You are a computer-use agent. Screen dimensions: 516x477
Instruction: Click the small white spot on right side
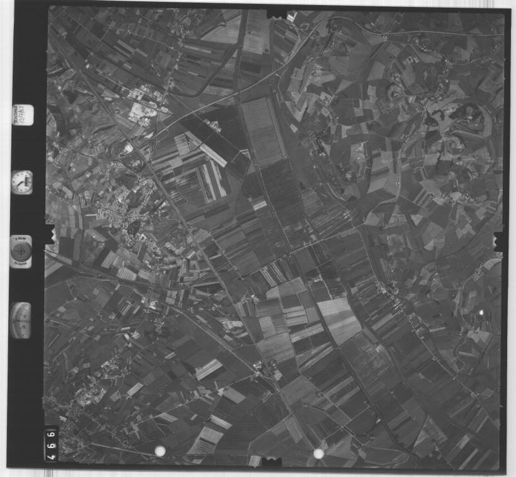[x=482, y=312]
